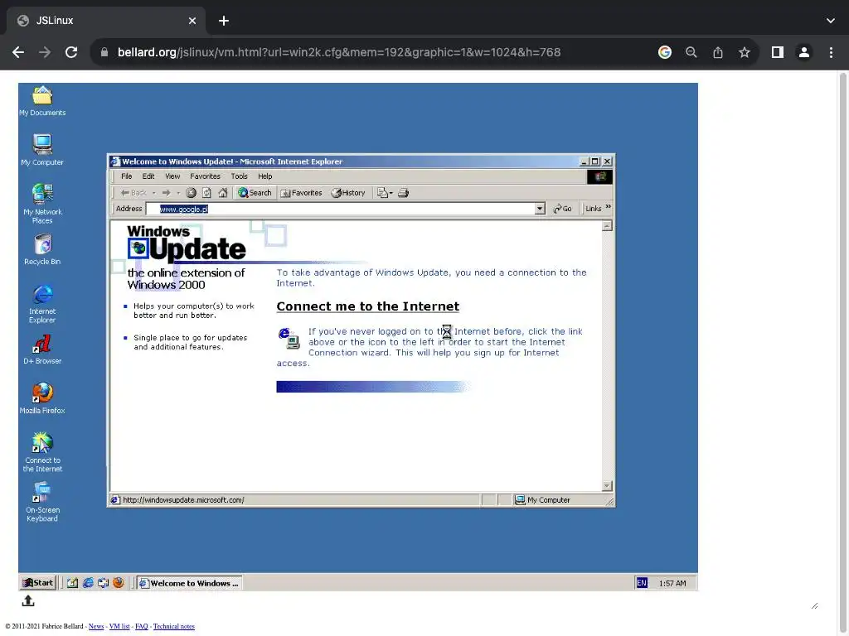Image resolution: width=849 pixels, height=636 pixels.
Task: Open the Chrome tab search chevron
Action: [831, 21]
